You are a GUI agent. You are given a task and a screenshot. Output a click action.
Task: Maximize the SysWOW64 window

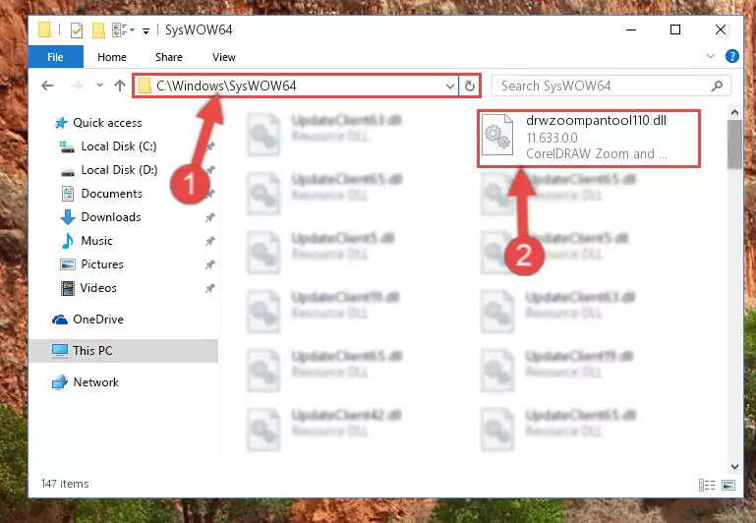click(675, 29)
